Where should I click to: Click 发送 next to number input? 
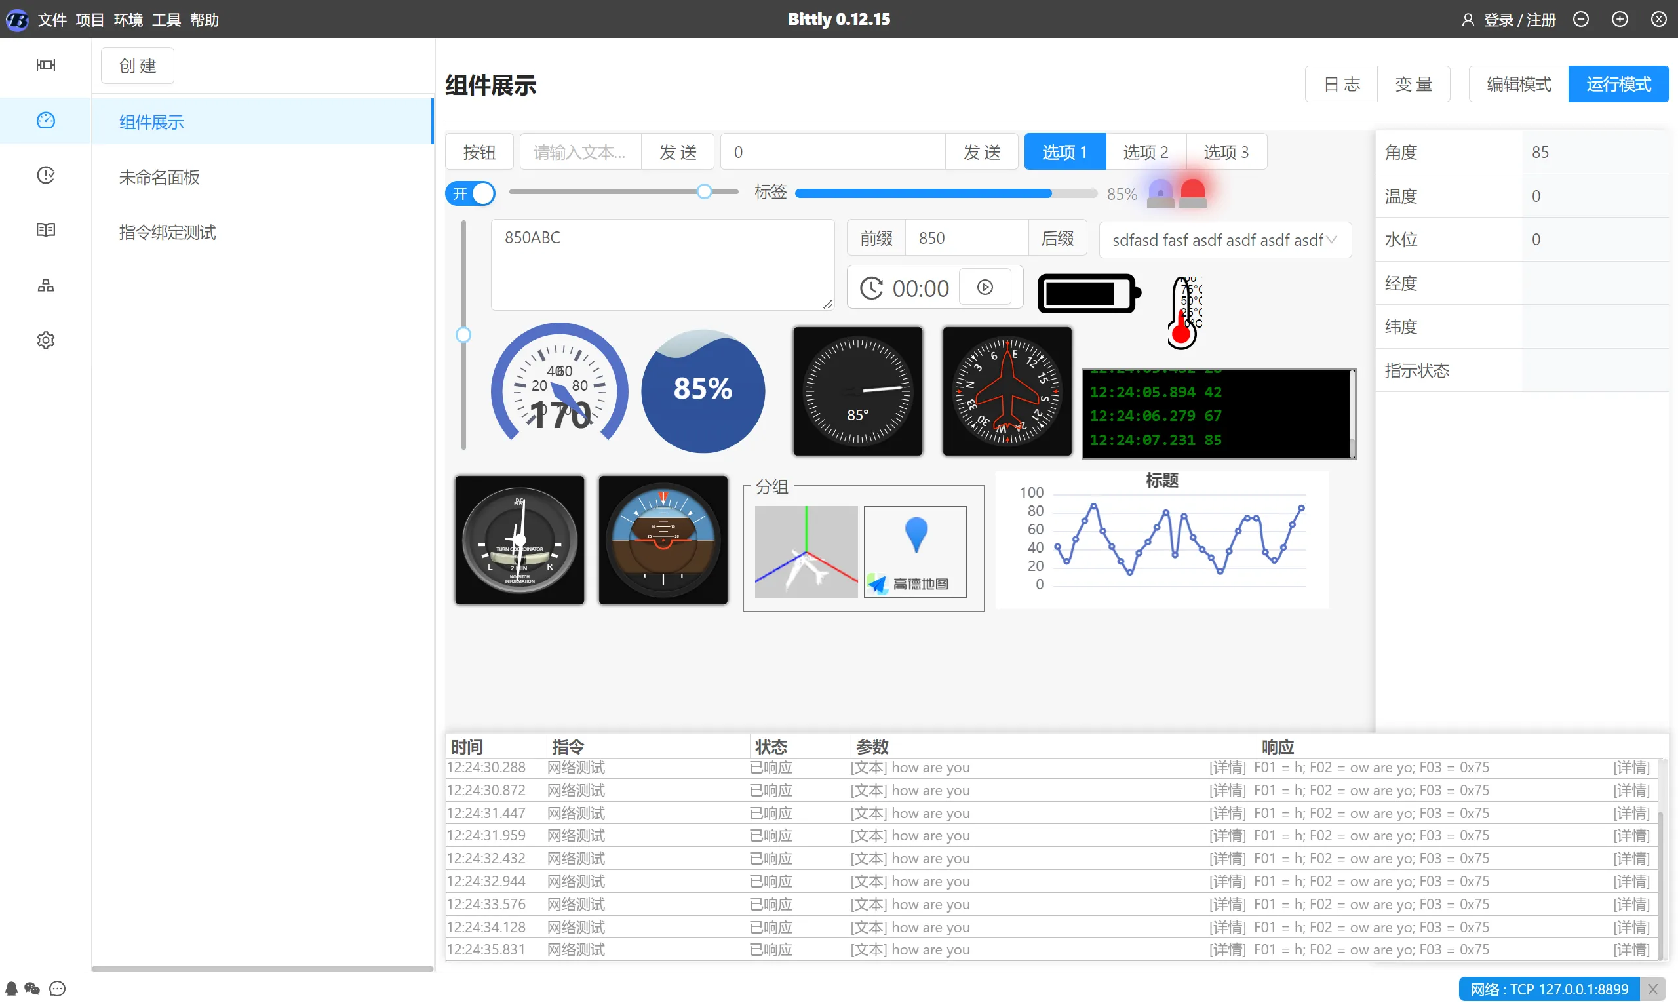981,152
